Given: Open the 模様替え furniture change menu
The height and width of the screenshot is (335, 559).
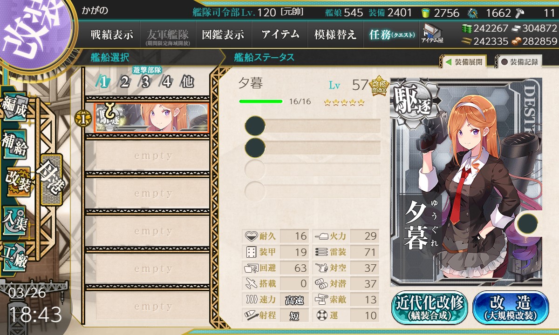Looking at the screenshot, I should click(335, 34).
